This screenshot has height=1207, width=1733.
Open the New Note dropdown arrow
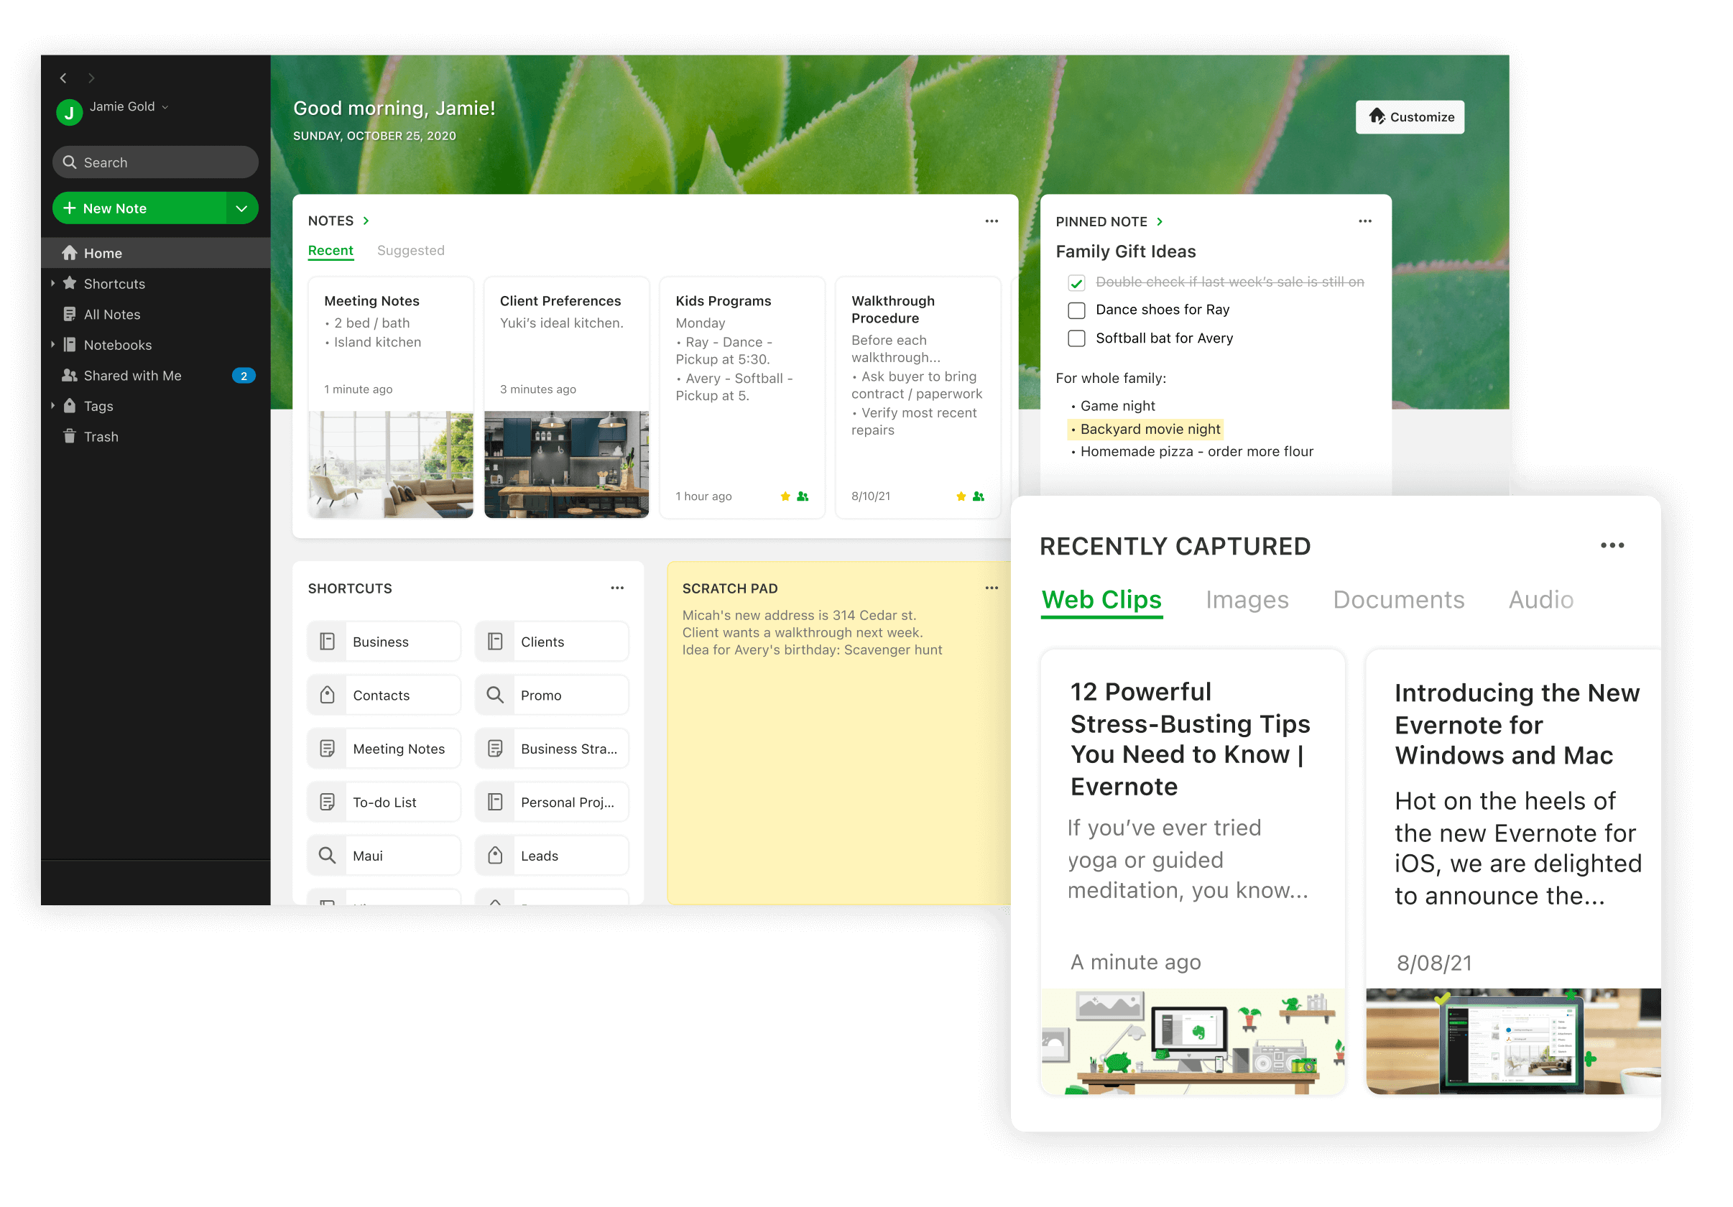241,208
